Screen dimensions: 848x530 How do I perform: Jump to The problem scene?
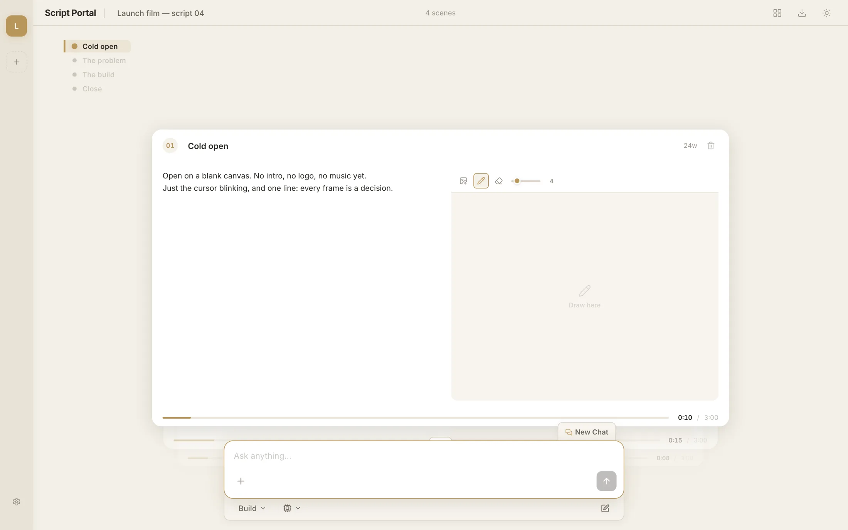coord(99,61)
